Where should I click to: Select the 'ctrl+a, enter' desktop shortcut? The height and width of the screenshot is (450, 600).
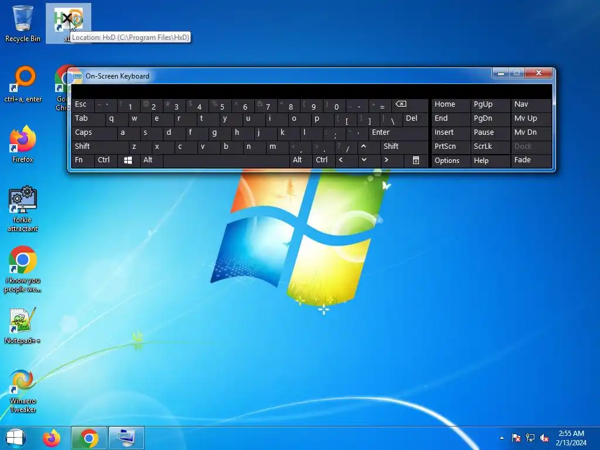pyautogui.click(x=23, y=84)
